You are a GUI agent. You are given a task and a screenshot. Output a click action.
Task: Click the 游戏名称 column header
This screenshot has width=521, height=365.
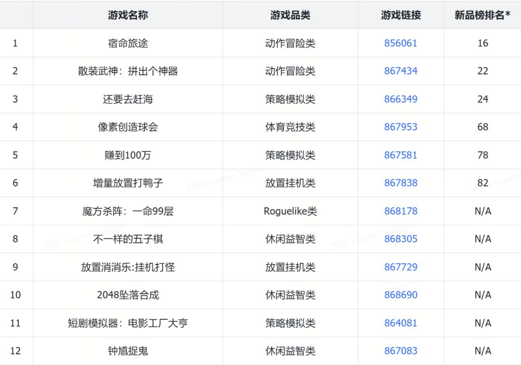(x=128, y=15)
